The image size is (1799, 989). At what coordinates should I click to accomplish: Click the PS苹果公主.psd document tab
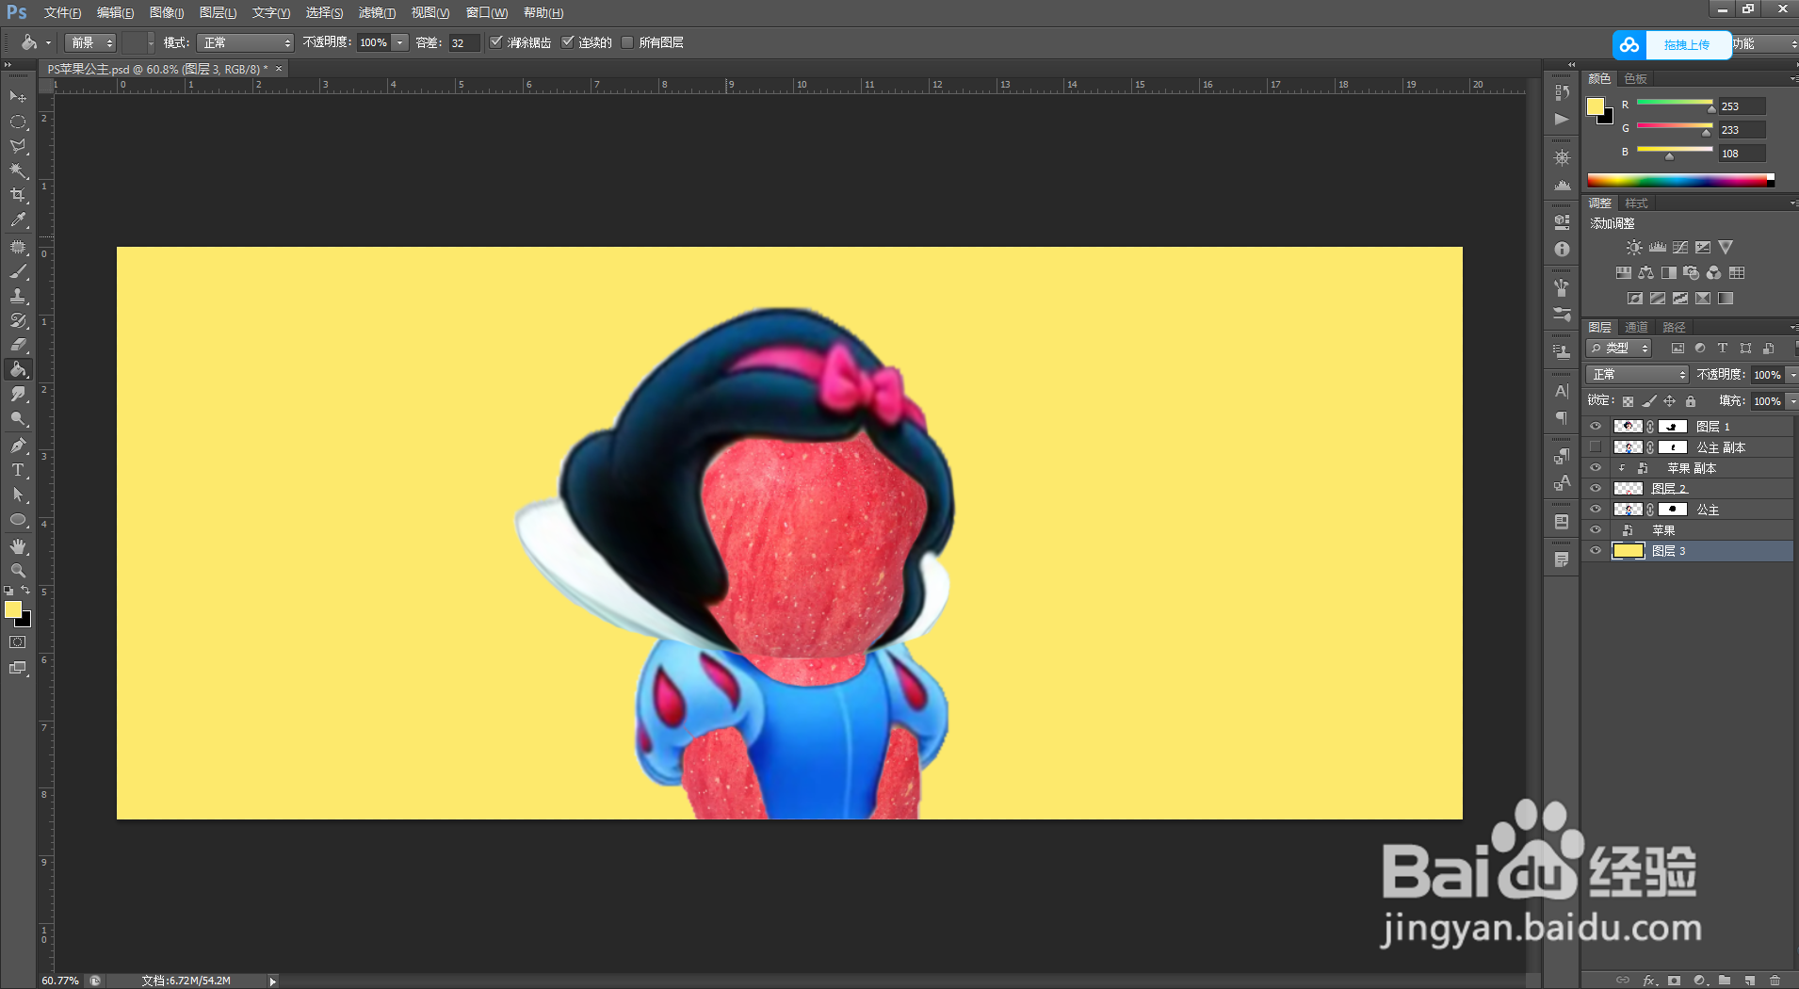[158, 69]
